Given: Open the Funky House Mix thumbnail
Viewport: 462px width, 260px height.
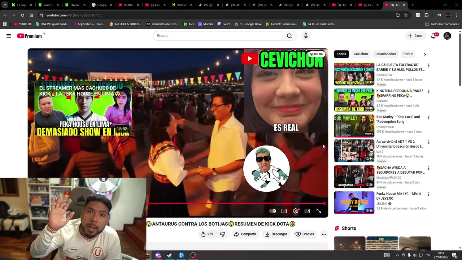Looking at the screenshot, I should tap(354, 203).
